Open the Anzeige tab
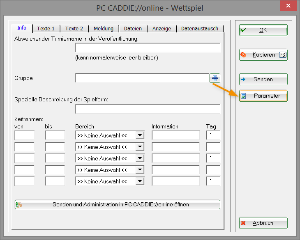Viewport: 300px width, 240px height. click(x=162, y=29)
